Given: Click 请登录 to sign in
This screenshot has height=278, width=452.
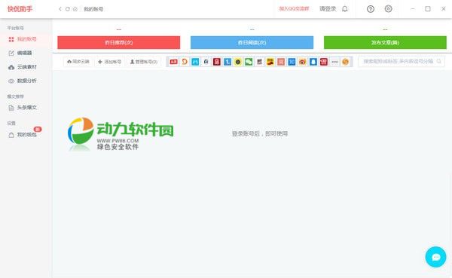Looking at the screenshot, I should [x=328, y=9].
